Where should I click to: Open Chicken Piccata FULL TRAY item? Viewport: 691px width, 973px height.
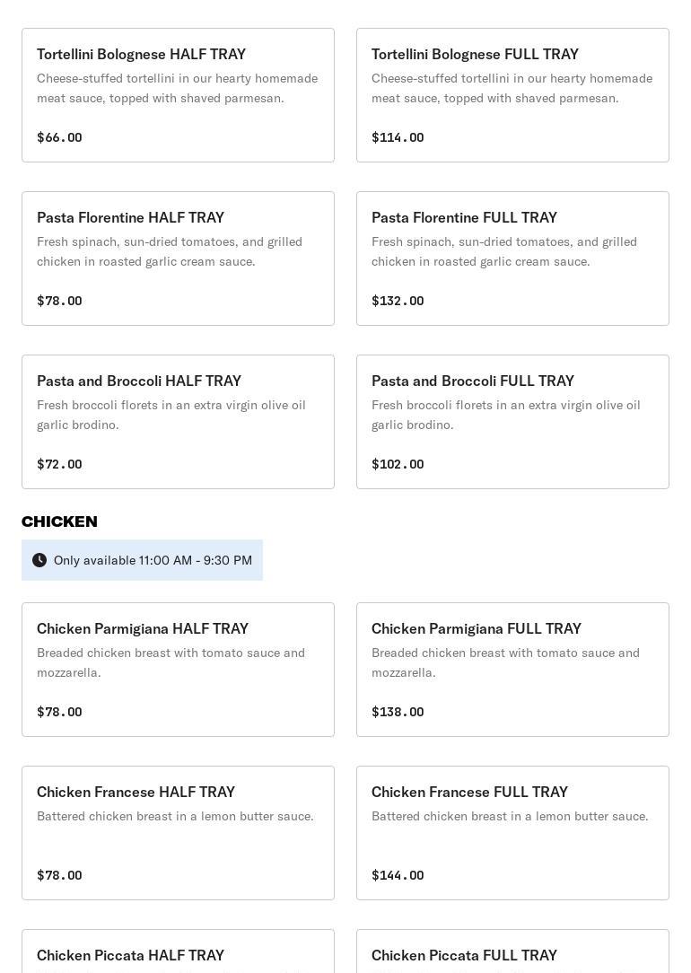coord(512,954)
